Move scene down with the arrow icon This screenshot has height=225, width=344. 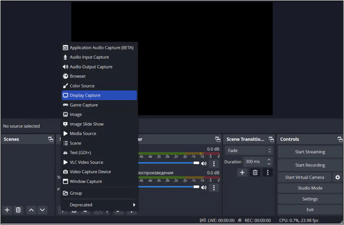point(42,210)
